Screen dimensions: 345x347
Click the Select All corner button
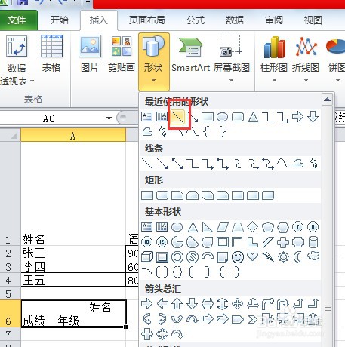coord(10,135)
